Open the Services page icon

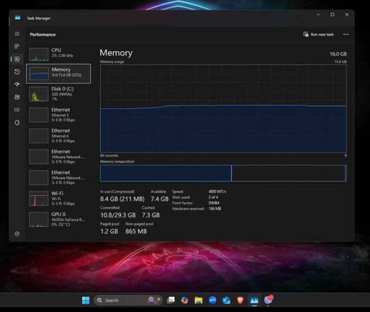click(x=17, y=122)
